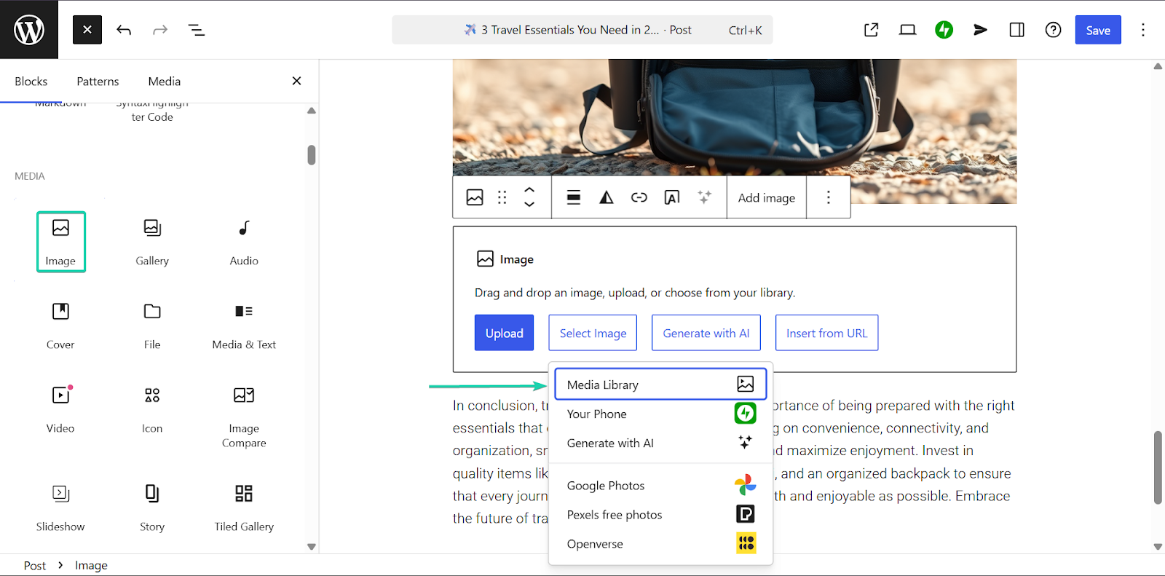Click the block inserter scrollbar thumb

tap(312, 155)
